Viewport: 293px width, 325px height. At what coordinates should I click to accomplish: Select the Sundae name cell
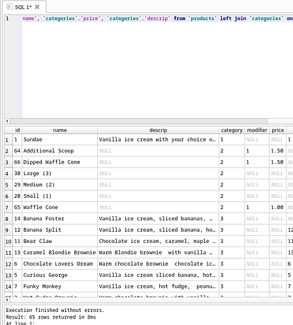[60, 139]
